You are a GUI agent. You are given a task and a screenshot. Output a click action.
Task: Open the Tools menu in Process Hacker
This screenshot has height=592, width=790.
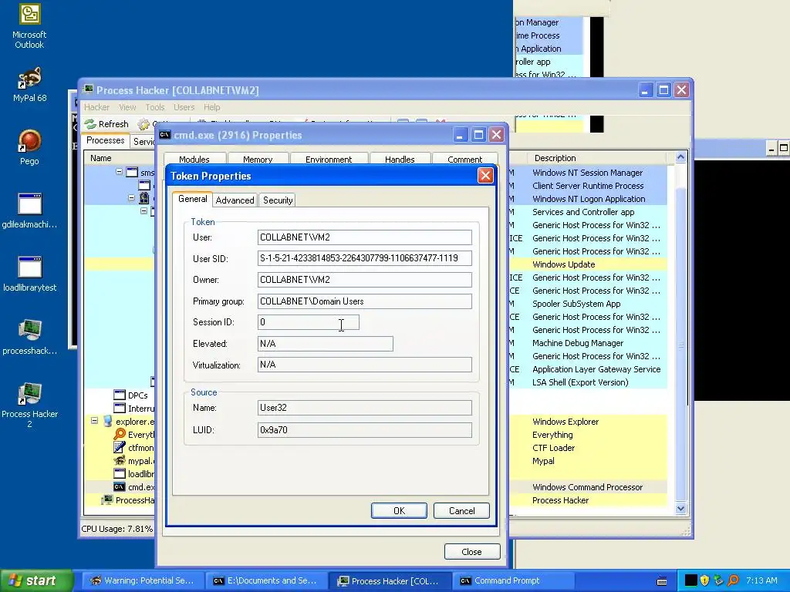[x=154, y=107]
